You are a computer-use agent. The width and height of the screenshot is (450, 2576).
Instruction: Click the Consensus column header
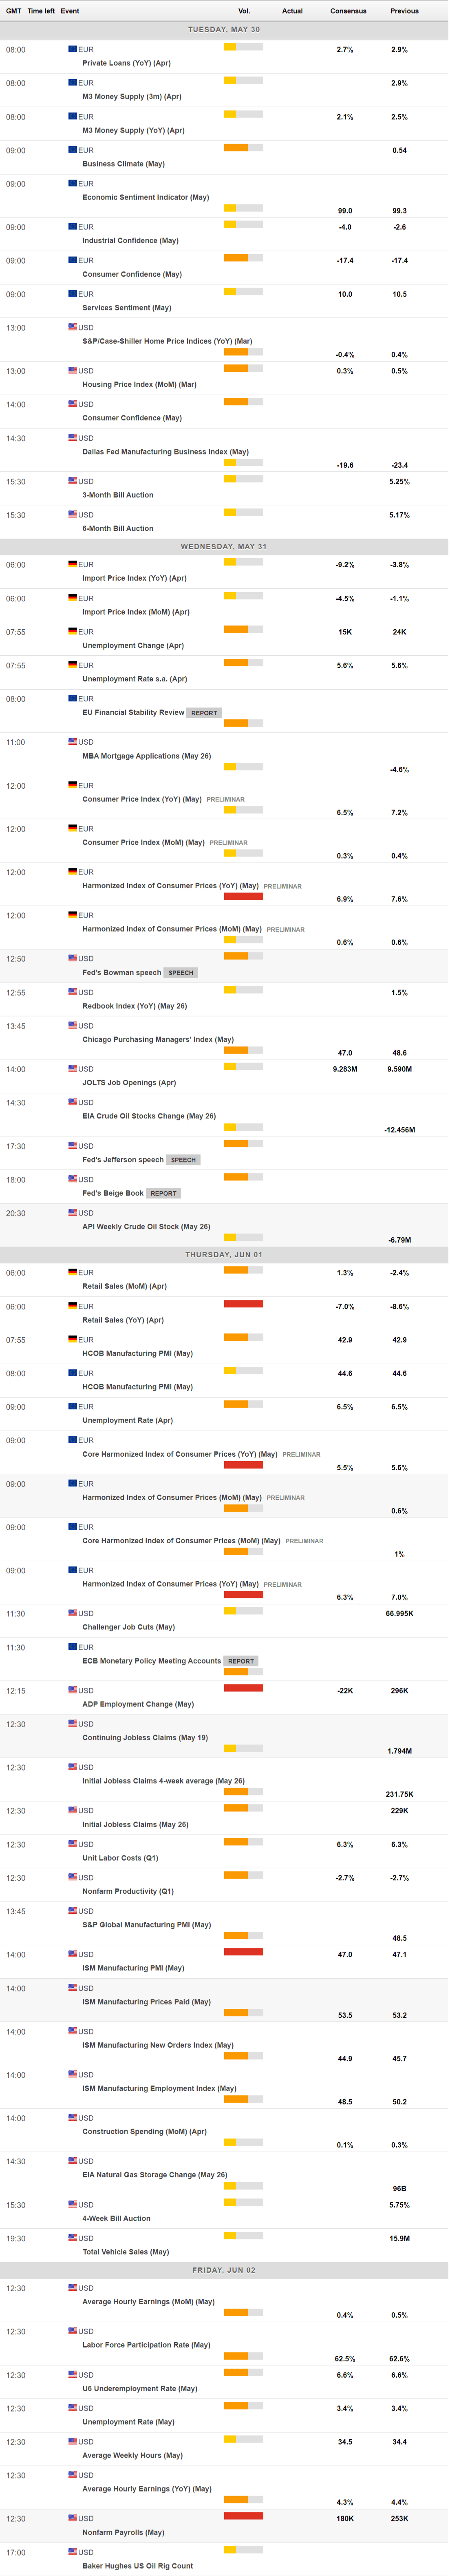point(348,11)
